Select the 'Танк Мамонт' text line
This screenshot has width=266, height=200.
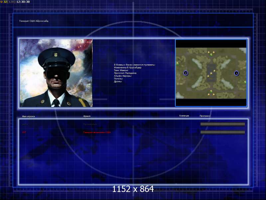click(x=121, y=70)
